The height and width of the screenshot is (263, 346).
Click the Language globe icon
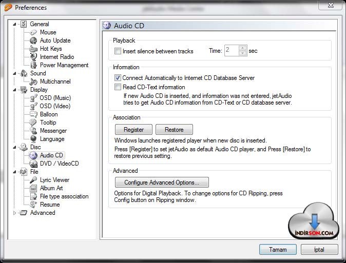[33, 139]
